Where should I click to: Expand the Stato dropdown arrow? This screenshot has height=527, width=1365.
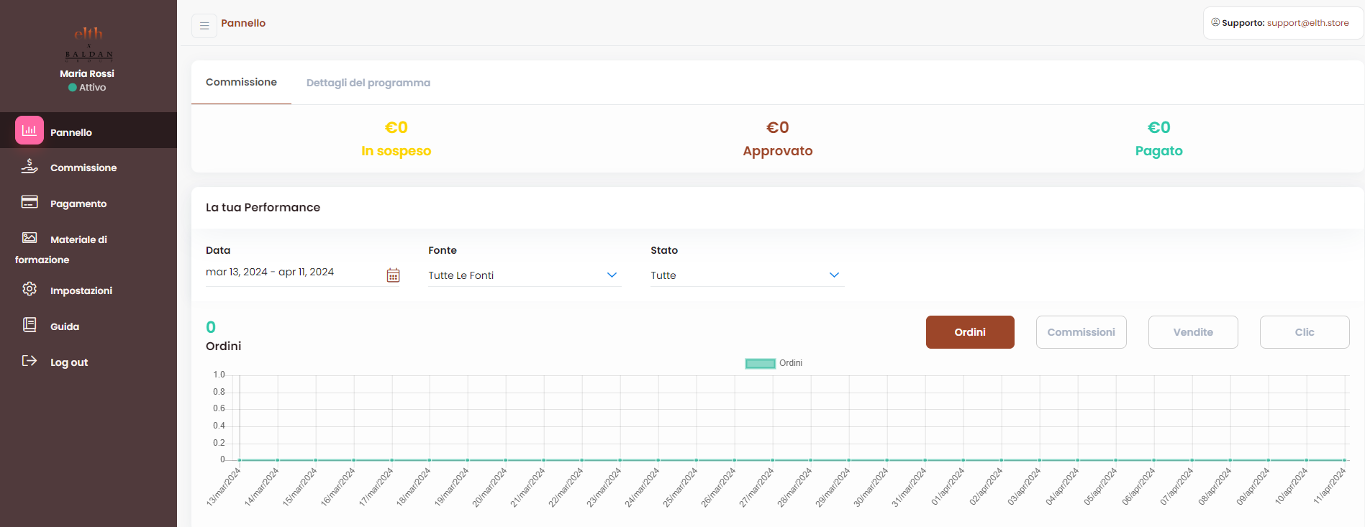click(x=834, y=275)
